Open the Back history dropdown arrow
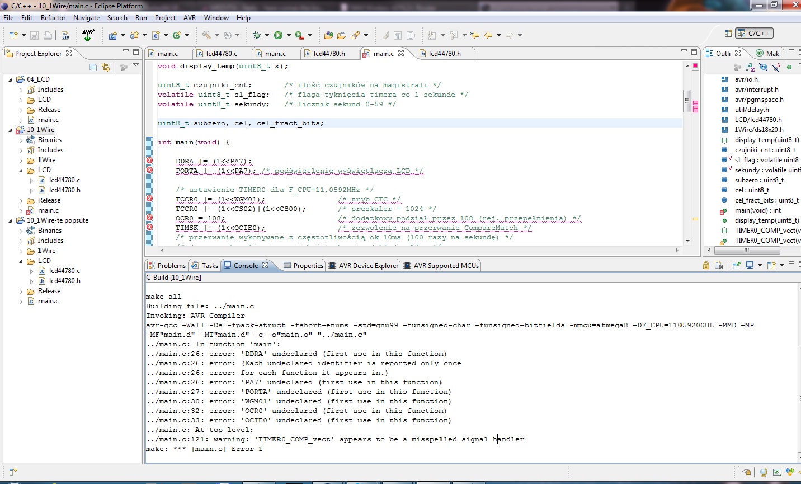Image resolution: width=801 pixels, height=484 pixels. [498, 35]
